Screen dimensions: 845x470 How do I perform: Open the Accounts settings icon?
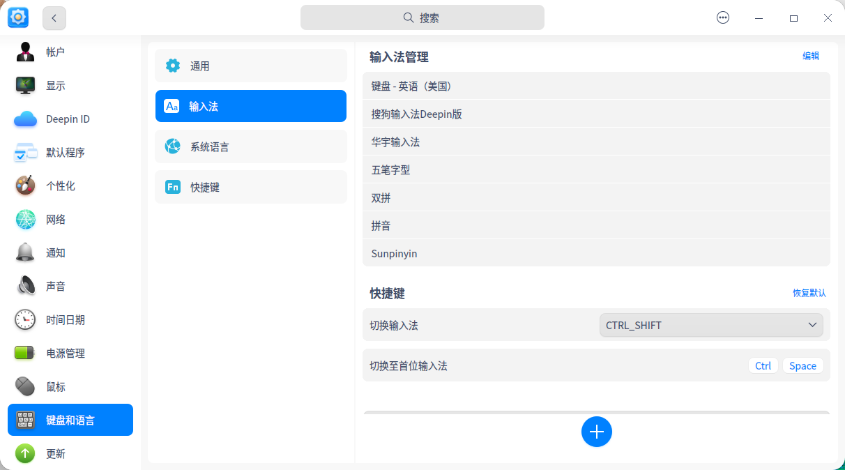pos(26,51)
